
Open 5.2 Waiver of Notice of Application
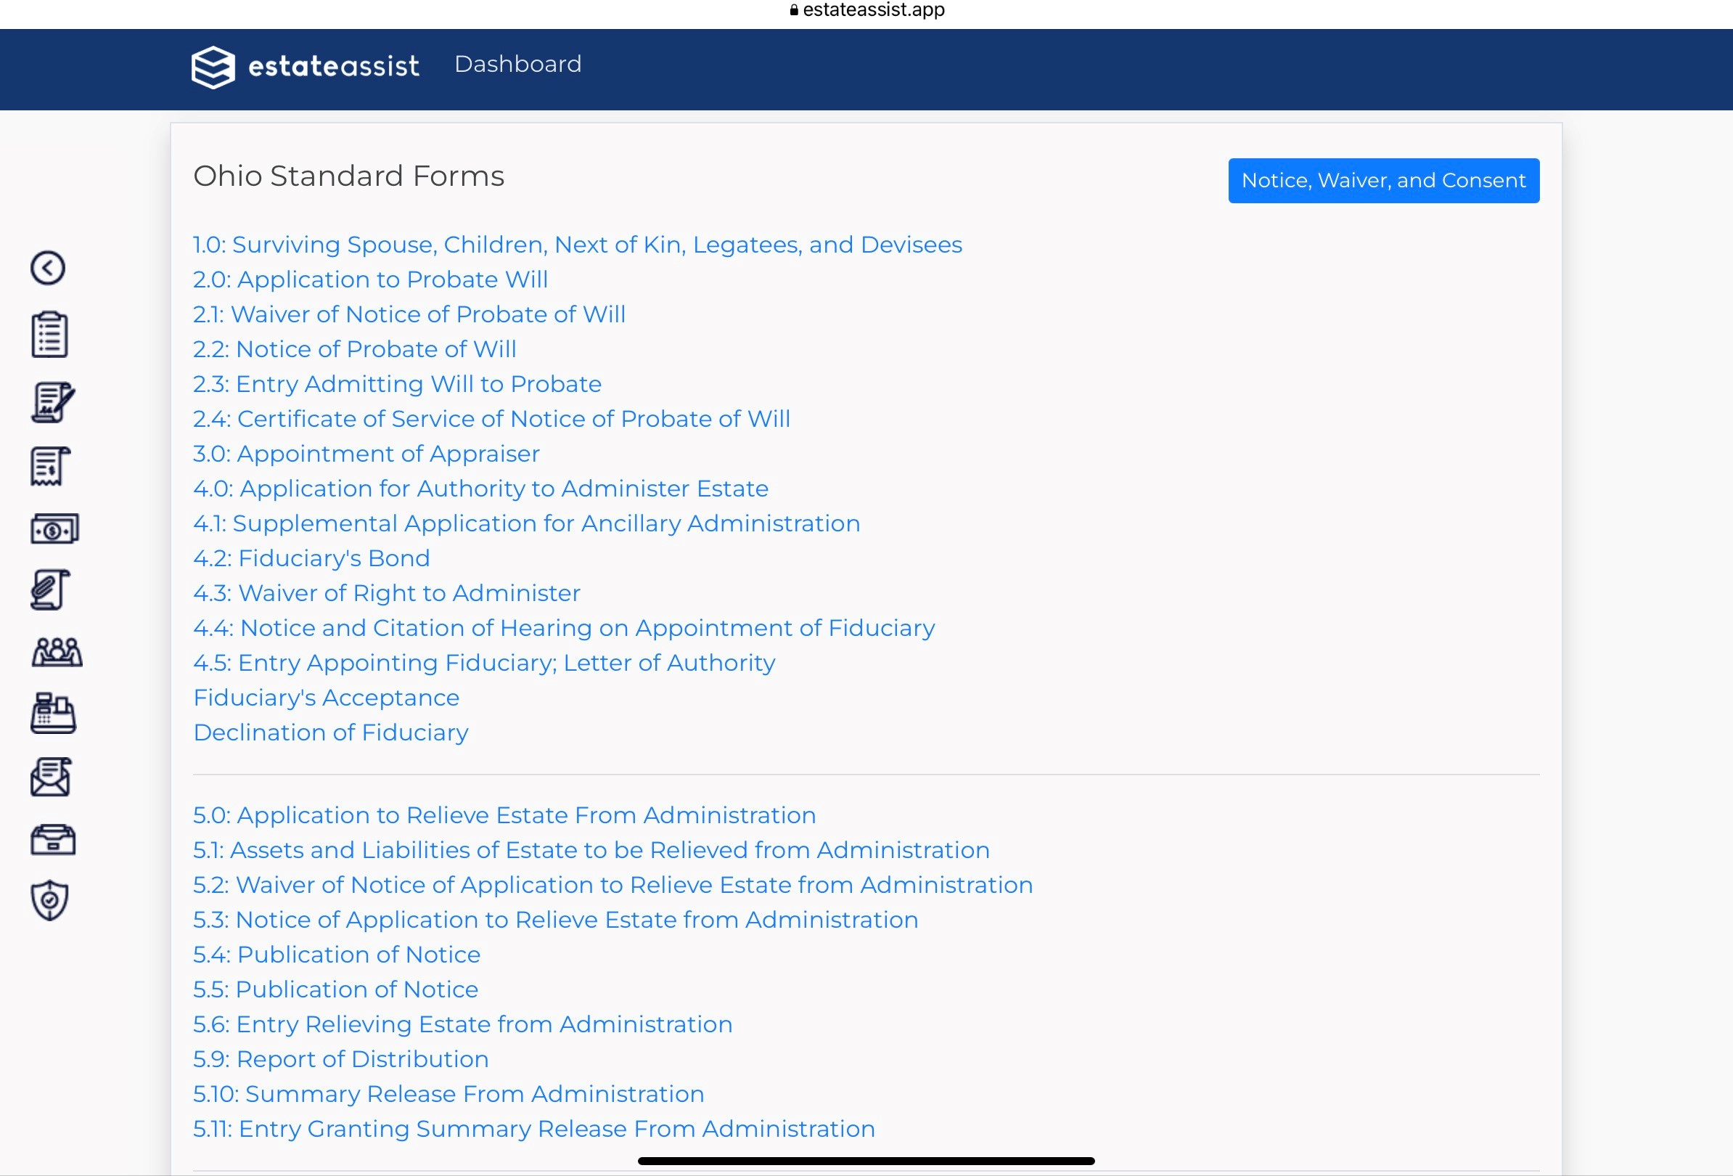click(613, 885)
